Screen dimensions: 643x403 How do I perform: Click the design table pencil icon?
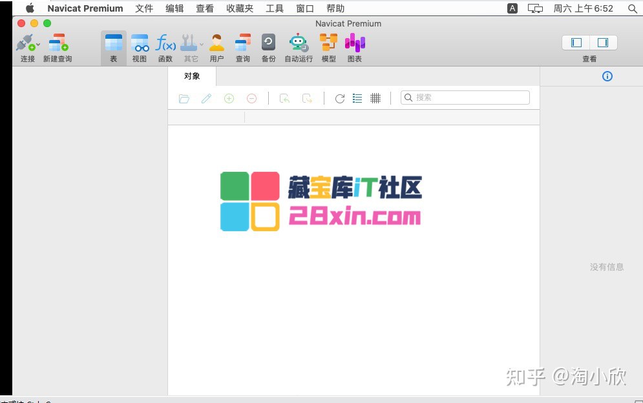coord(206,98)
